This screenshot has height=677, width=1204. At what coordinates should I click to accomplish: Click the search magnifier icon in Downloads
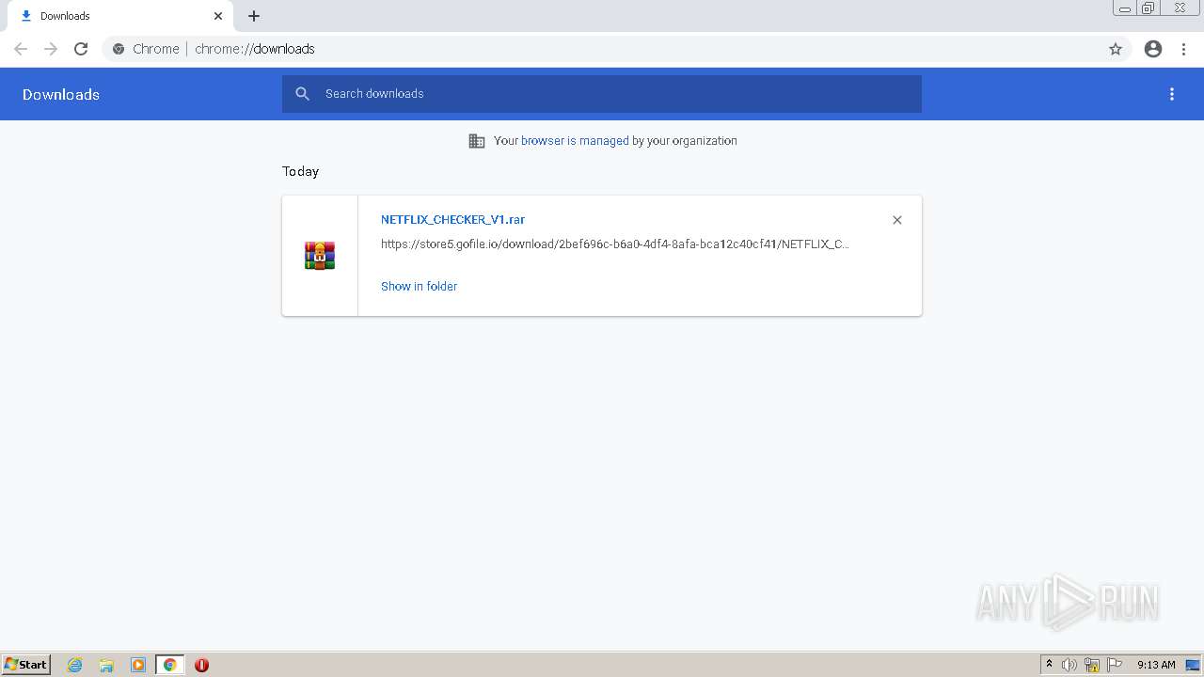click(x=302, y=94)
